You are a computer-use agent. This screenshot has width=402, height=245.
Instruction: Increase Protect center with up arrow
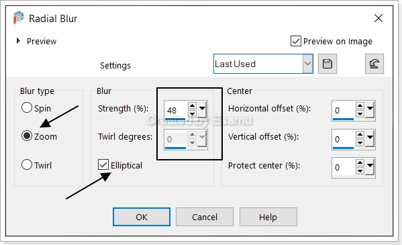[x=360, y=162]
